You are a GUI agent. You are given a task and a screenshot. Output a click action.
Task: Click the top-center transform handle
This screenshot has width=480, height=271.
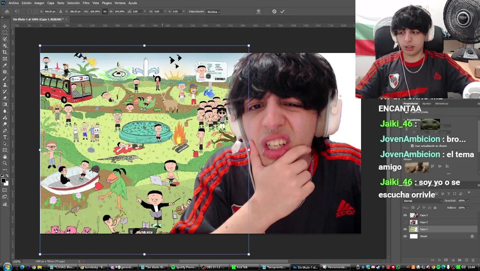pos(145,46)
